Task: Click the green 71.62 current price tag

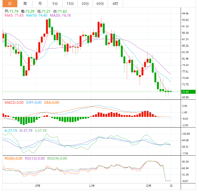Action: [x=188, y=92]
